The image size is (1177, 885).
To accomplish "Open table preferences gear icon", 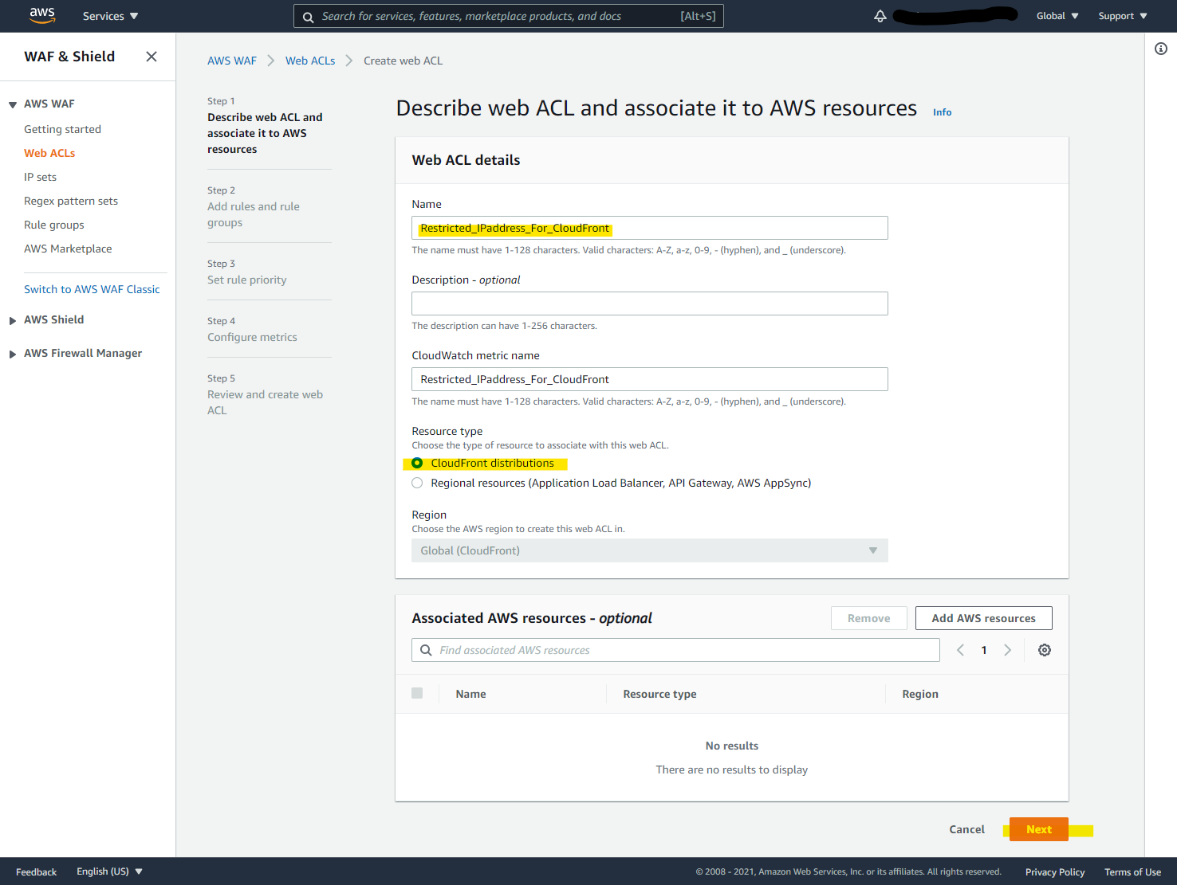I will tap(1045, 650).
